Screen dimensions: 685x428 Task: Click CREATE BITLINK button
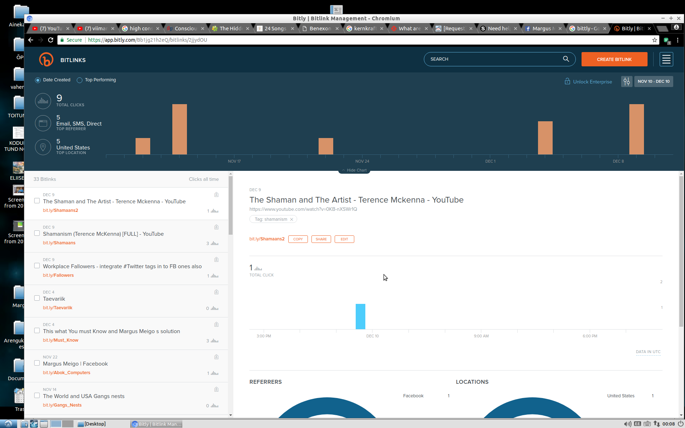tap(614, 59)
